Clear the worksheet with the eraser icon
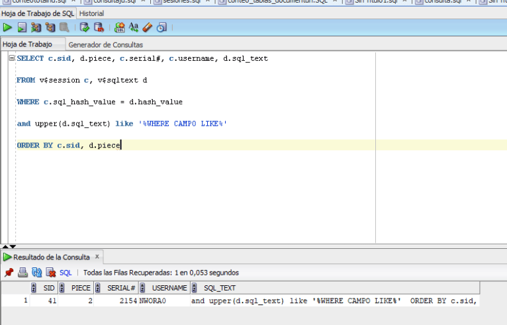507x325 pixels. coord(148,28)
